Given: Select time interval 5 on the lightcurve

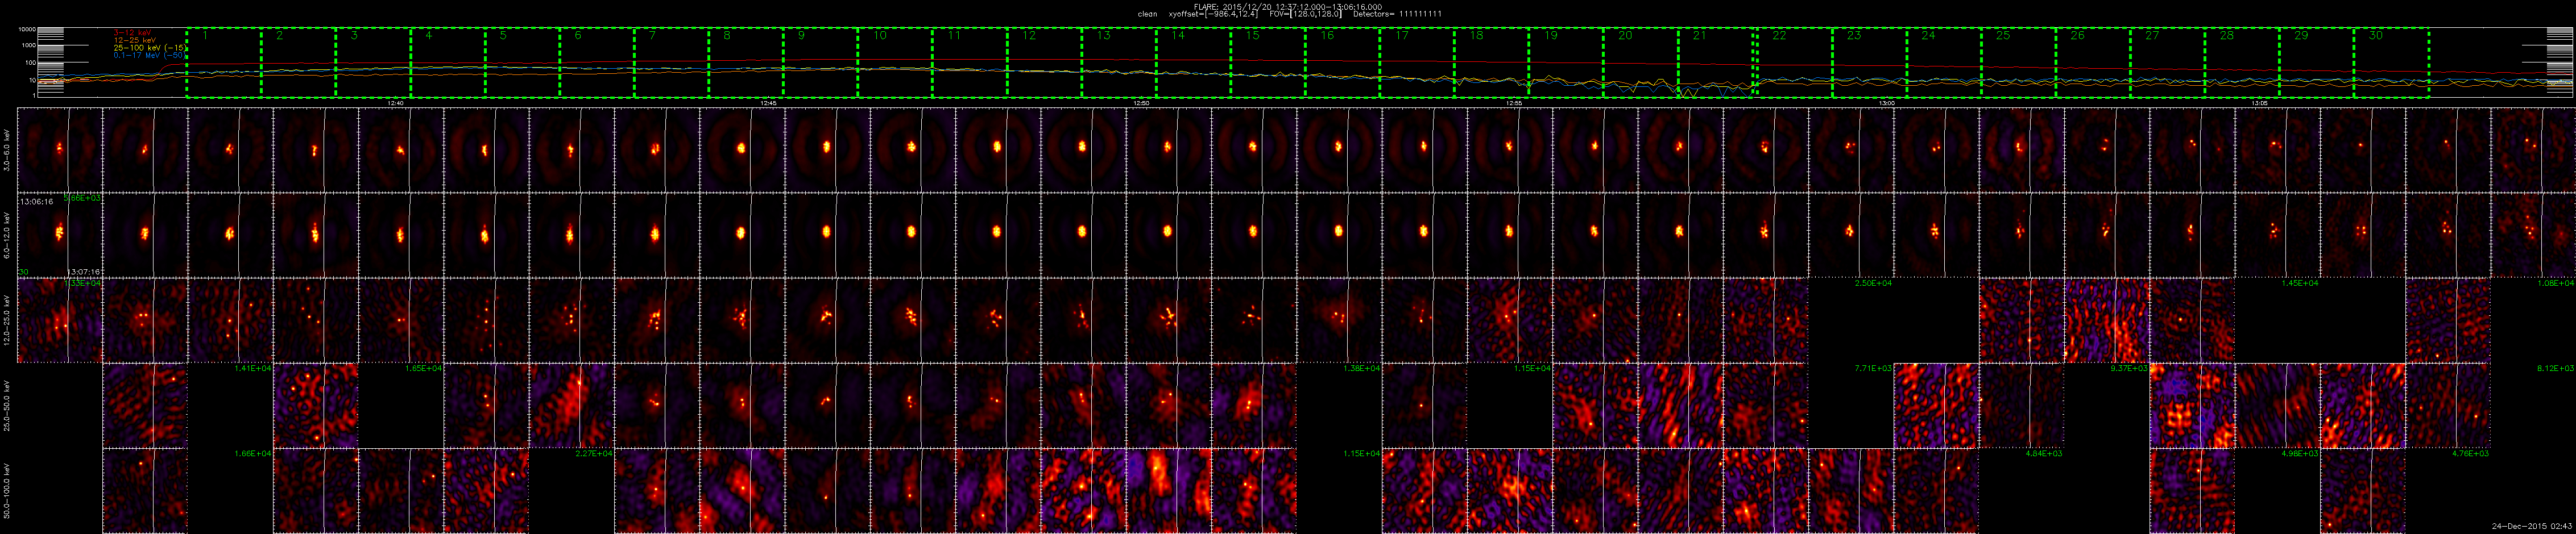Looking at the screenshot, I should [x=522, y=62].
